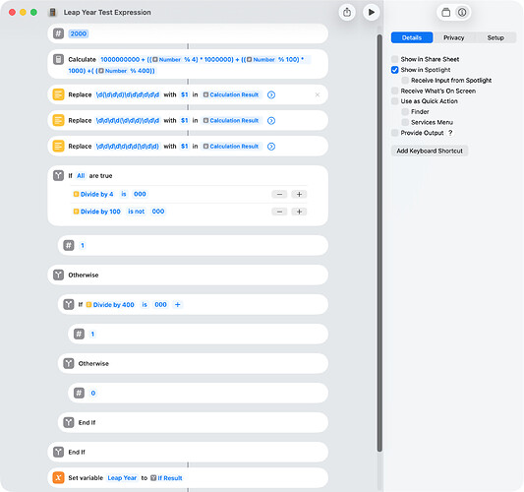Click the editor vertical scrollbar
The width and height of the screenshot is (524, 492).
coord(379,242)
